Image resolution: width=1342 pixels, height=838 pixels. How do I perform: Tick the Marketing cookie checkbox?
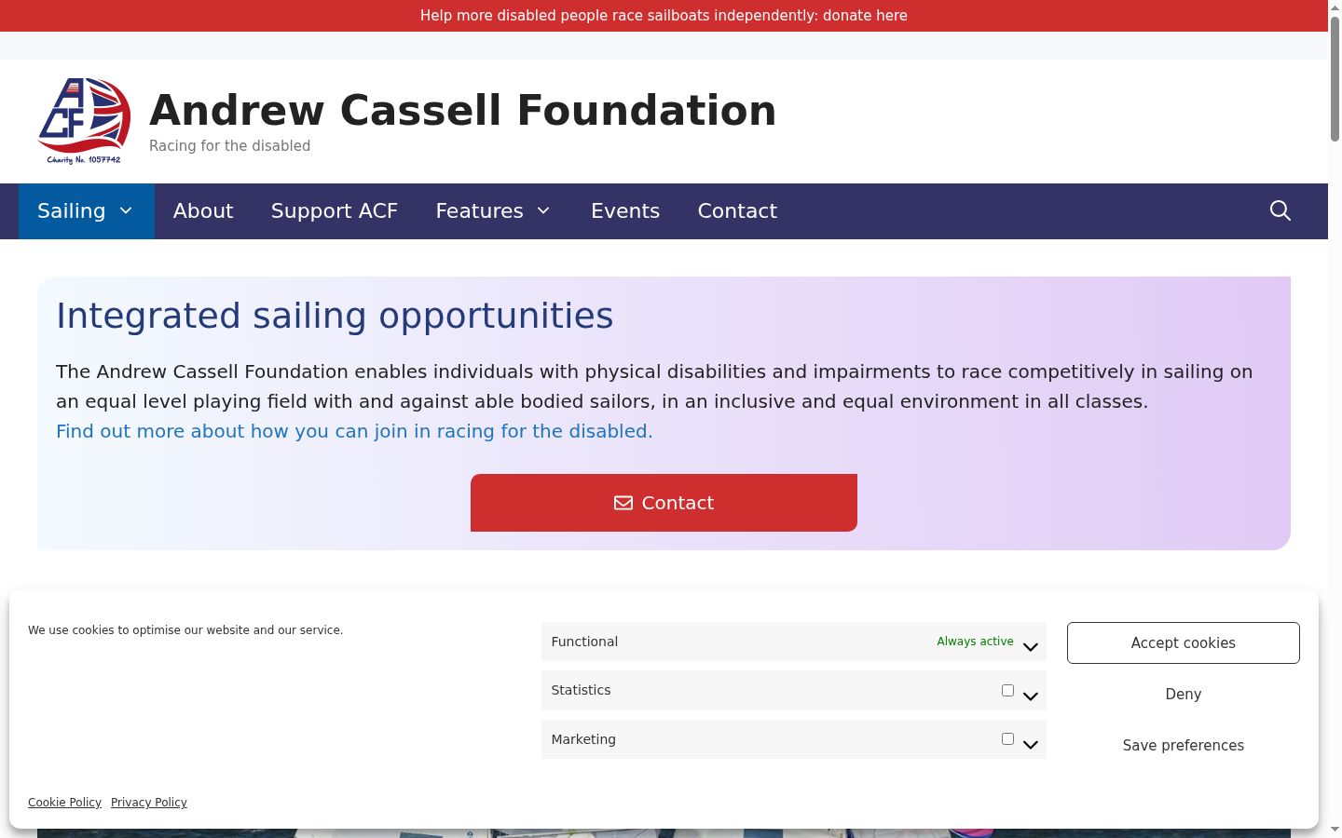click(x=1007, y=738)
